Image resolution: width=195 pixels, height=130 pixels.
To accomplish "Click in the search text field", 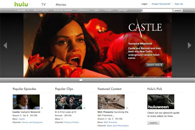I will [157, 10].
